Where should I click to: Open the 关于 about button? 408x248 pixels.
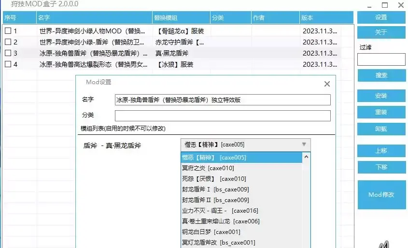tap(381, 32)
